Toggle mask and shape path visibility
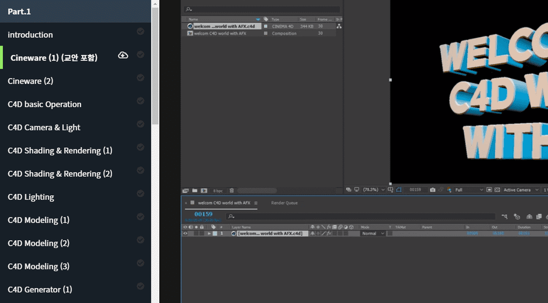 [x=398, y=190]
